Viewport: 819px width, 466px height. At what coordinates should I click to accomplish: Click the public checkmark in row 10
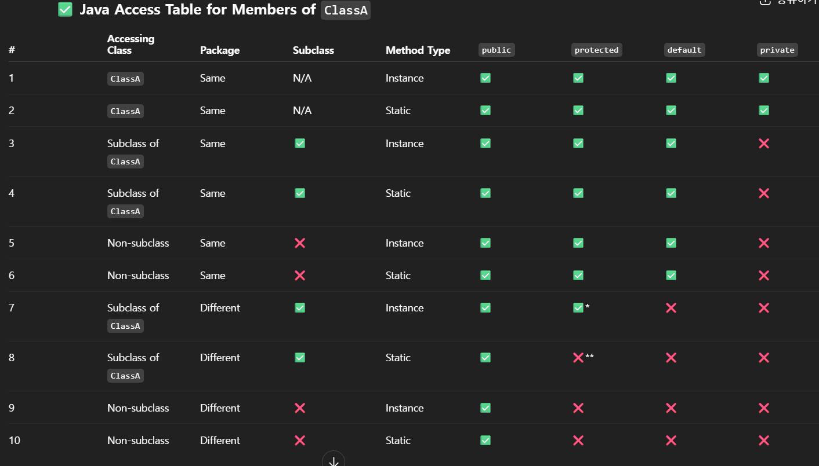click(x=485, y=441)
